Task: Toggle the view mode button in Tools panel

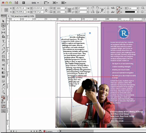Action: pyautogui.click(x=3, y=111)
